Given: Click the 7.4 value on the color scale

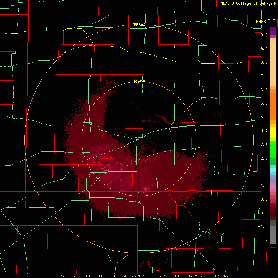Looking at the screenshot, I should (x=264, y=76).
